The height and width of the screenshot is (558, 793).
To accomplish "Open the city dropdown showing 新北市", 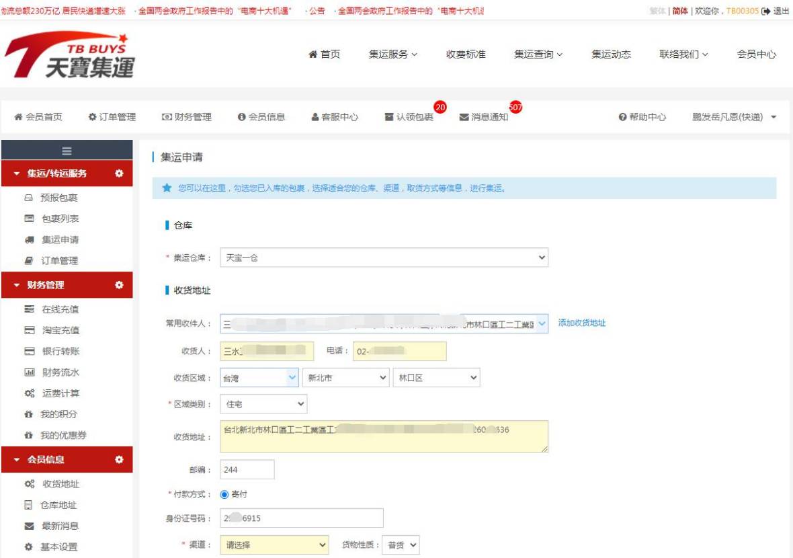I will [346, 377].
